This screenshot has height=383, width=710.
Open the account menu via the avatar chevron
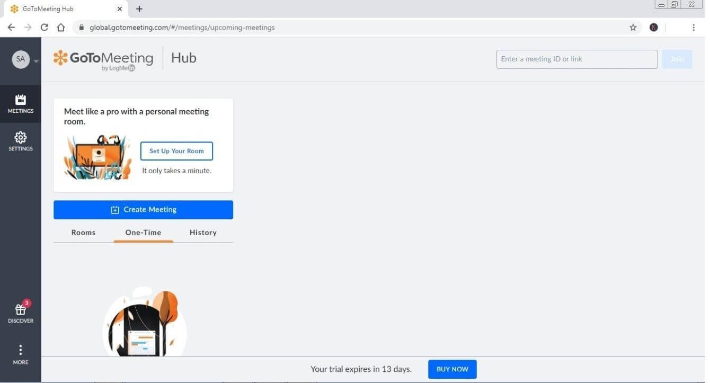35,61
